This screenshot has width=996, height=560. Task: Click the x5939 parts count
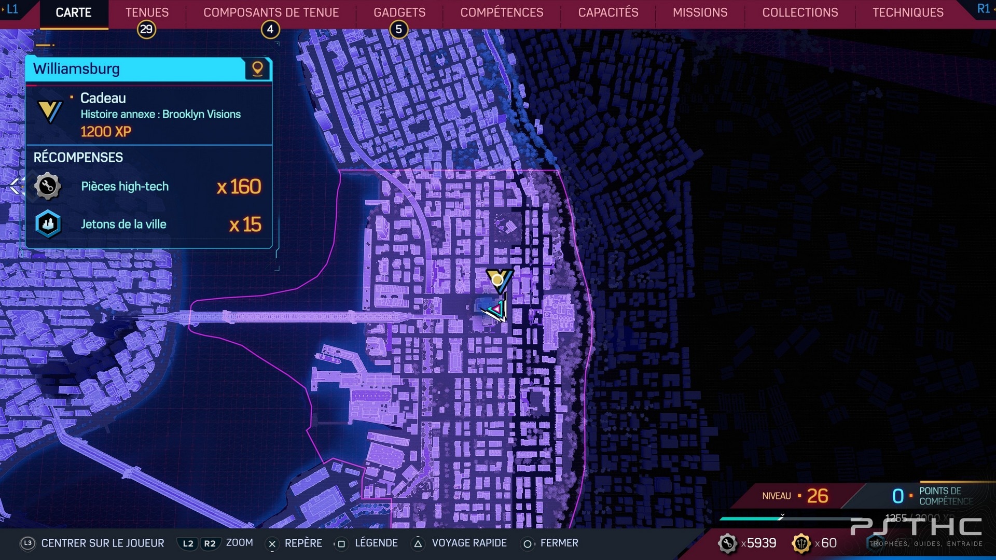[x=758, y=543]
